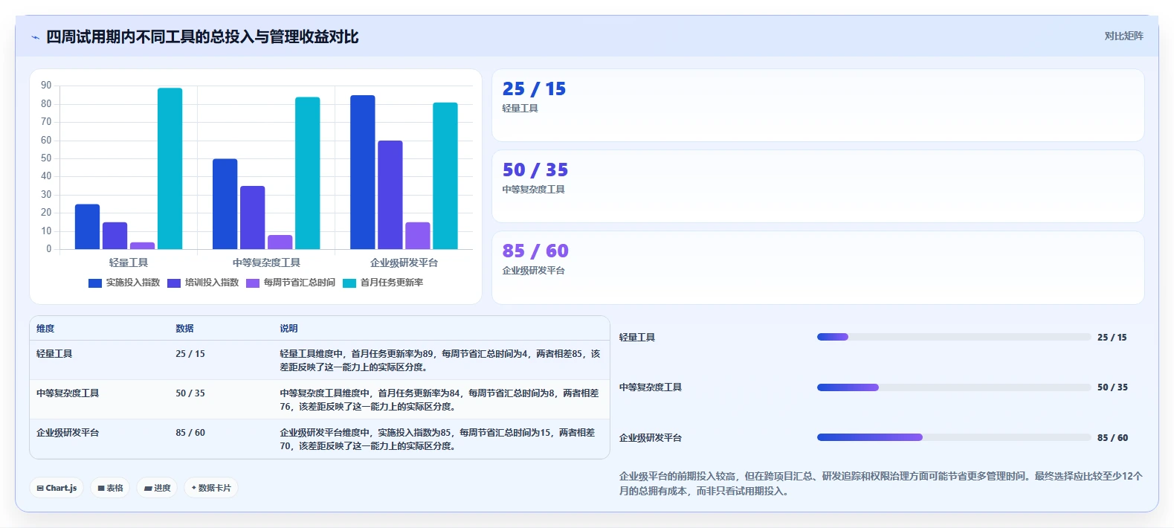This screenshot has width=1174, height=528.
Task: Click the 企业级研发平台 实施投入指数 bar
Action: coord(363,172)
